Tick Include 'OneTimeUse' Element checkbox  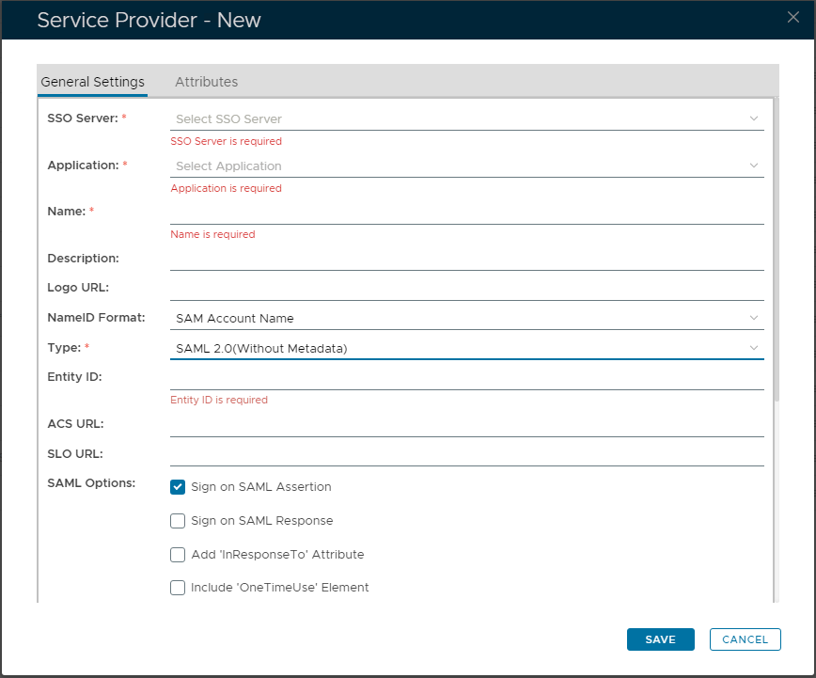click(x=178, y=588)
